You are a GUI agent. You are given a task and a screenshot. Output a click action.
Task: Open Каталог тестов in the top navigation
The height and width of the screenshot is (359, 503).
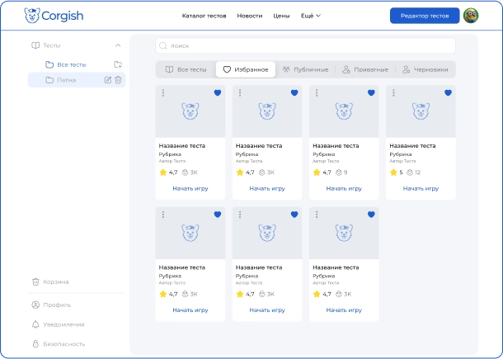(x=204, y=16)
